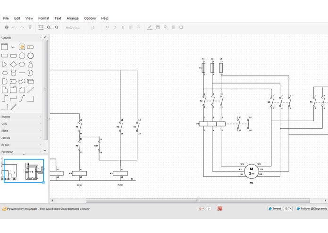Select the crescent Or shape
The width and height of the screenshot is (328, 233).
(31, 73)
